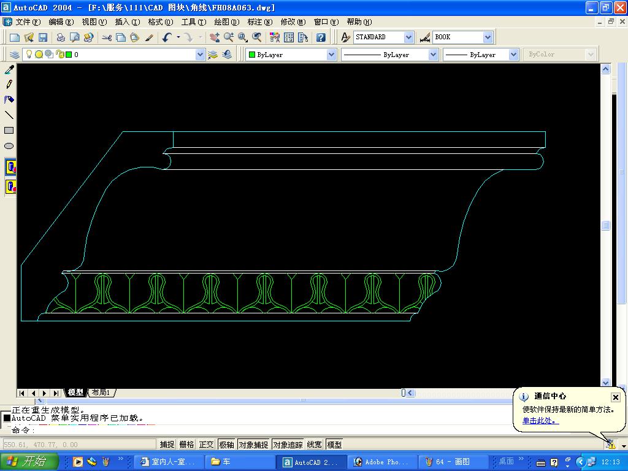The height and width of the screenshot is (471, 628).
Task: Expand the ByLayer linetype dropdown
Action: coord(433,55)
